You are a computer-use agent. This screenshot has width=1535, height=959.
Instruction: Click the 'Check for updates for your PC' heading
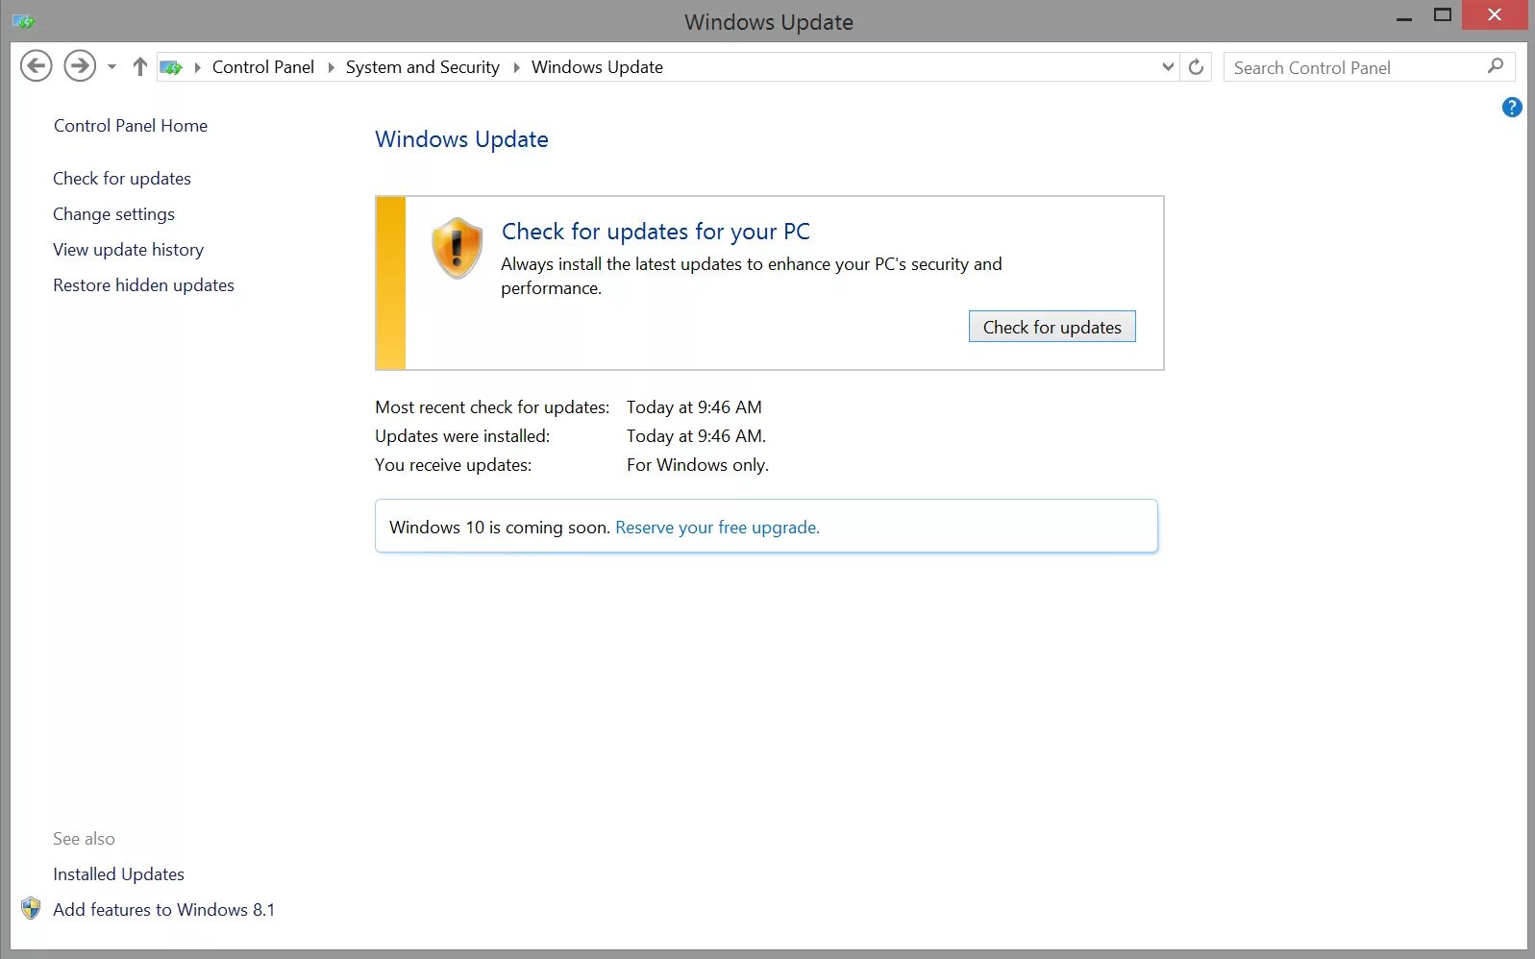656,232
